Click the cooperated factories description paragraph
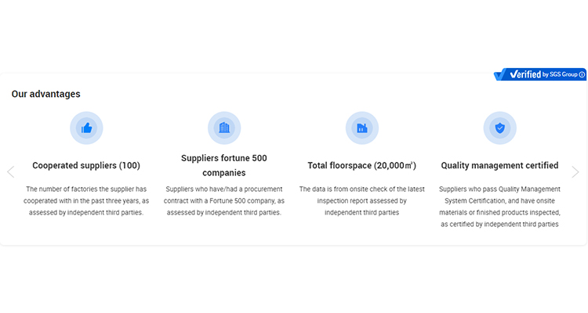The width and height of the screenshot is (588, 313). click(x=86, y=200)
